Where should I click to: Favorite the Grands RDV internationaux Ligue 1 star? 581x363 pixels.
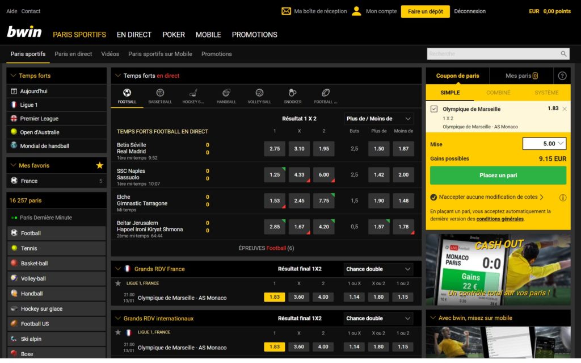[x=118, y=332]
